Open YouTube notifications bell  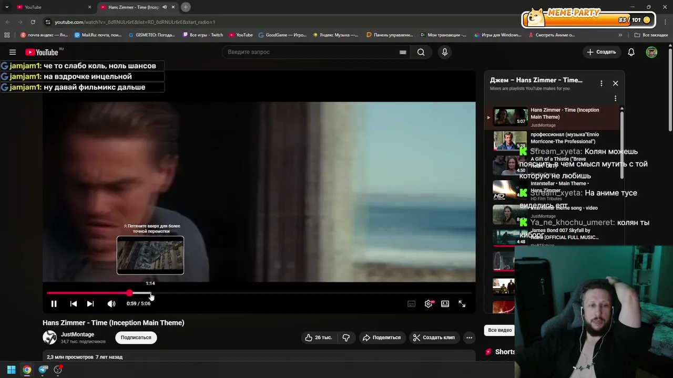tap(631, 52)
